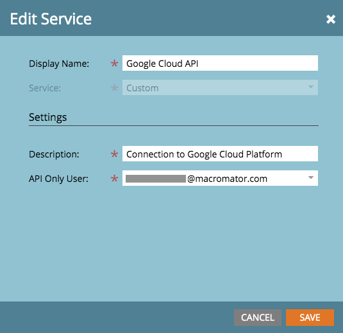Screen dimensions: 343x333
Task: Click the Edit Service title
Action: click(x=51, y=19)
